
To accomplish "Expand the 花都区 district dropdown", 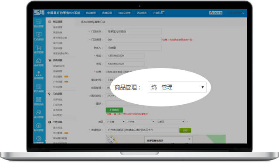I will click(170, 122).
